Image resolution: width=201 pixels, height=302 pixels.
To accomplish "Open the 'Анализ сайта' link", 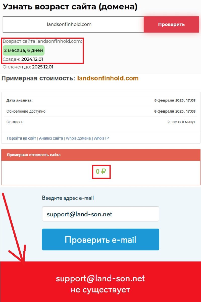I will [x=51, y=138].
